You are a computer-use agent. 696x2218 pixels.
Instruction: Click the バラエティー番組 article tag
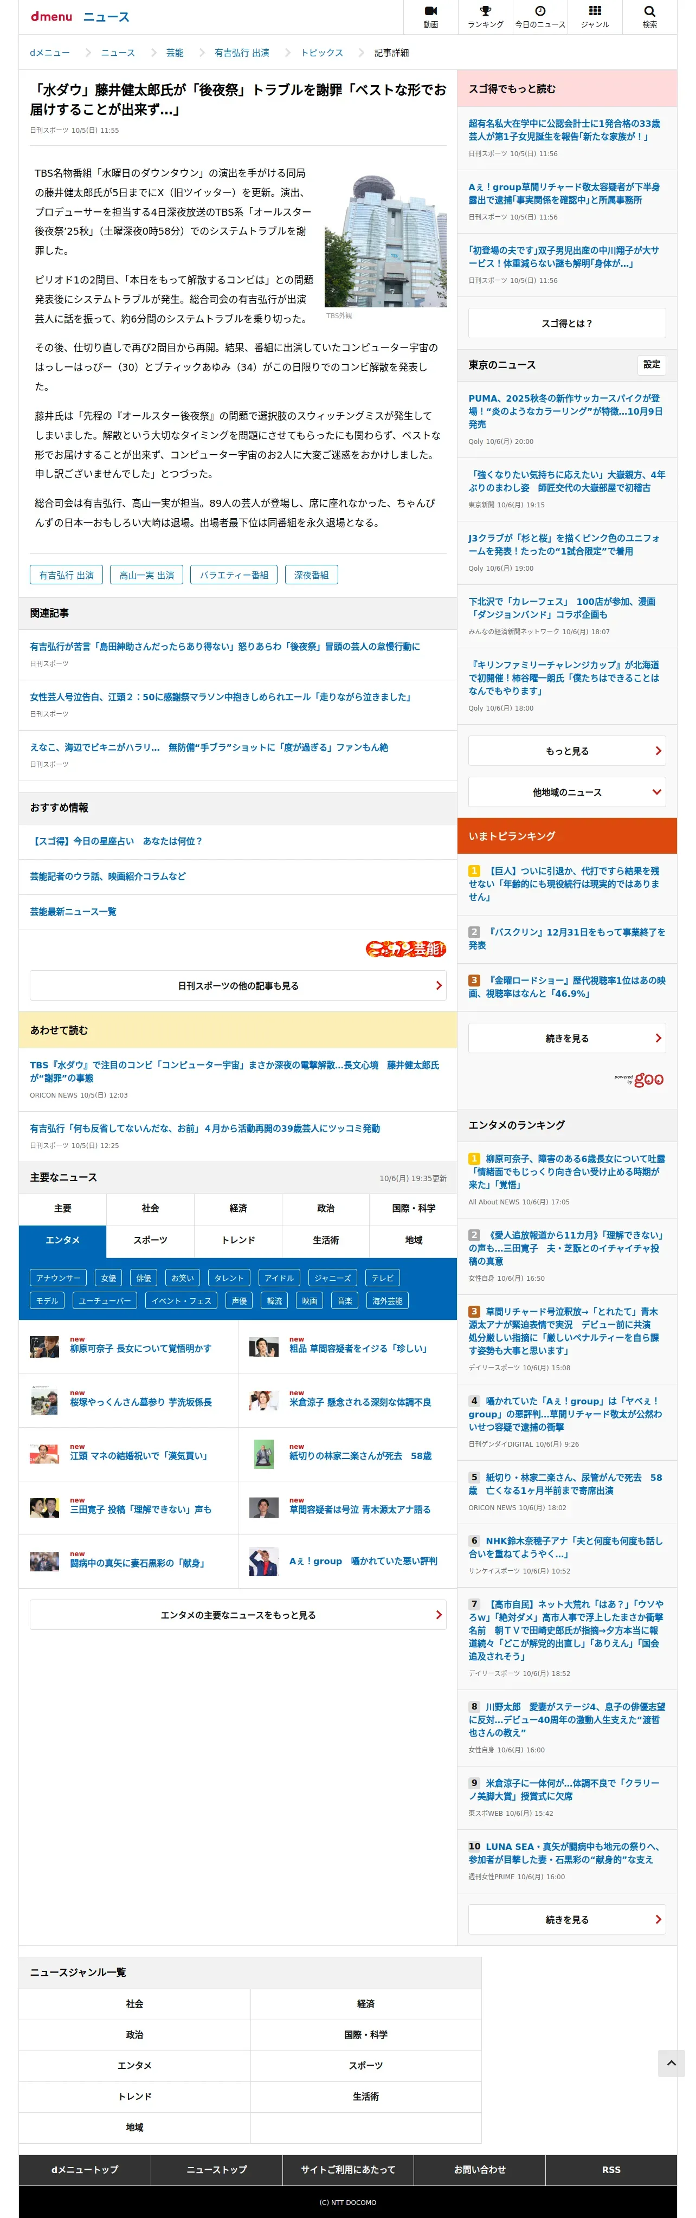(234, 575)
